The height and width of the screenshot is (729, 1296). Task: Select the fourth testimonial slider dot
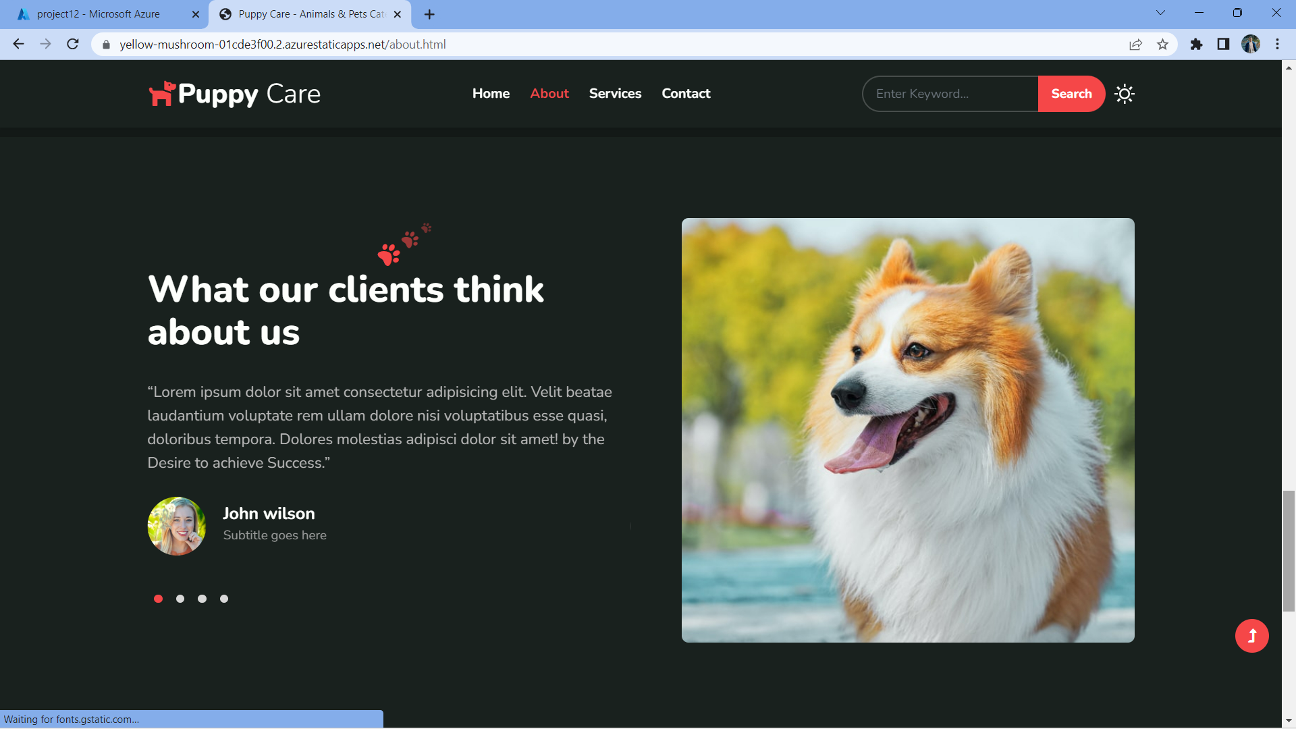(x=224, y=599)
